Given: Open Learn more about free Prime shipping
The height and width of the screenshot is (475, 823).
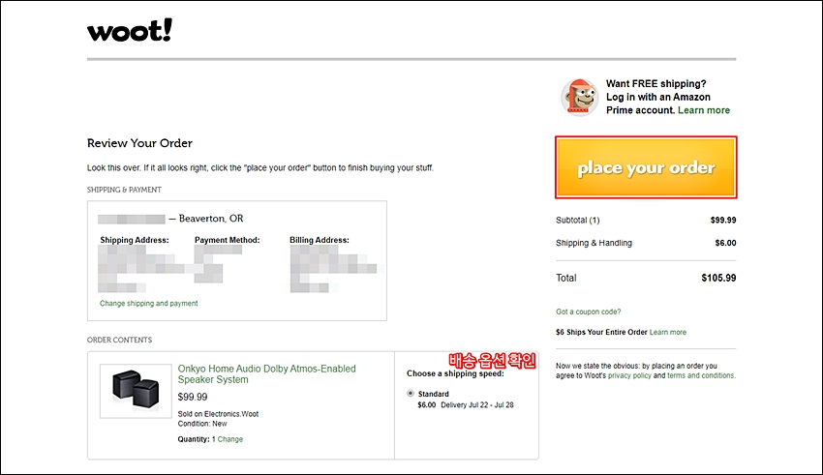Looking at the screenshot, I should [703, 110].
